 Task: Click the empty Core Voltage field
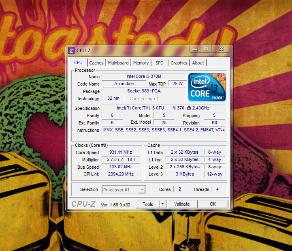(x=172, y=98)
